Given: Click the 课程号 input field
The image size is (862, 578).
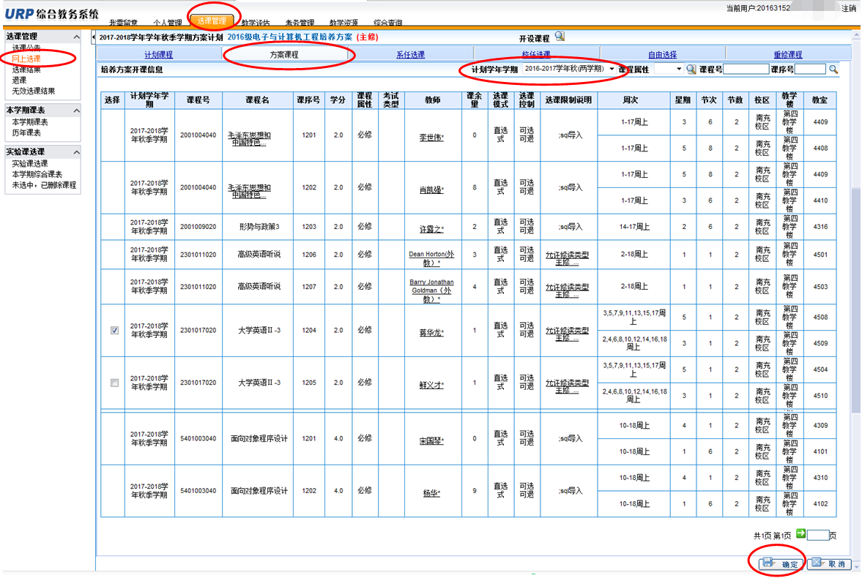Looking at the screenshot, I should [x=746, y=70].
